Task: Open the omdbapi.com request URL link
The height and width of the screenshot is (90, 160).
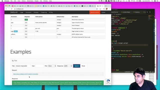Action: pyautogui.click(x=25, y=74)
